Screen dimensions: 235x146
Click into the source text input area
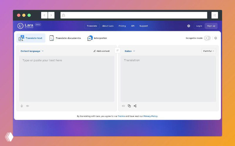point(67,79)
